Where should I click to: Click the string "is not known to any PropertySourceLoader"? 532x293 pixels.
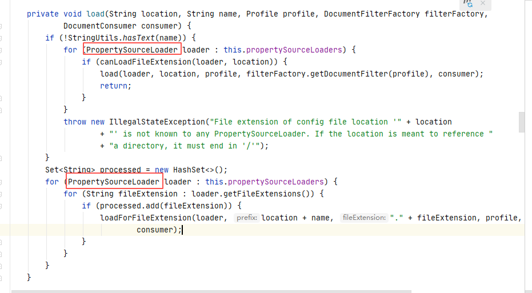301,134
